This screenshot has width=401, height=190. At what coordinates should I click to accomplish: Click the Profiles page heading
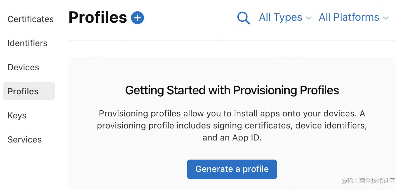(x=98, y=17)
